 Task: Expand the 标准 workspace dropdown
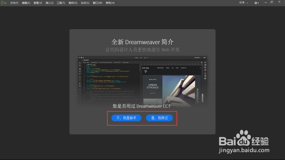tap(244, 3)
